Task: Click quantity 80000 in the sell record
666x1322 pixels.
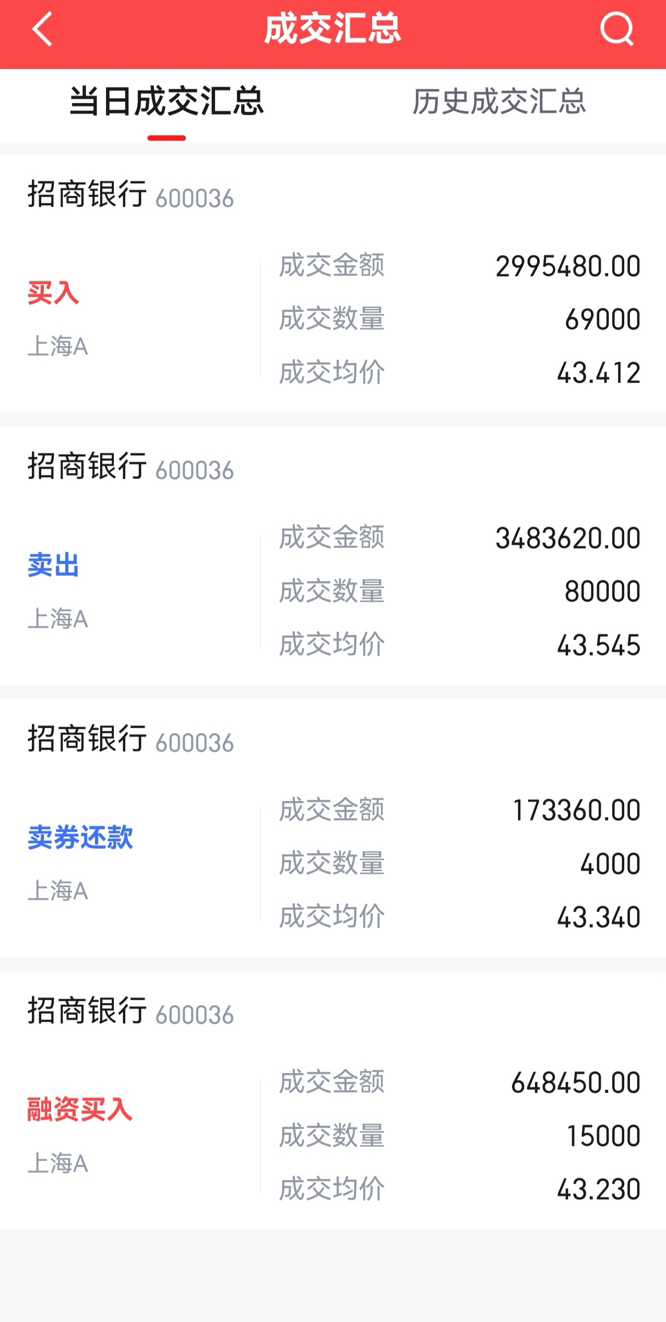Action: tap(602, 592)
